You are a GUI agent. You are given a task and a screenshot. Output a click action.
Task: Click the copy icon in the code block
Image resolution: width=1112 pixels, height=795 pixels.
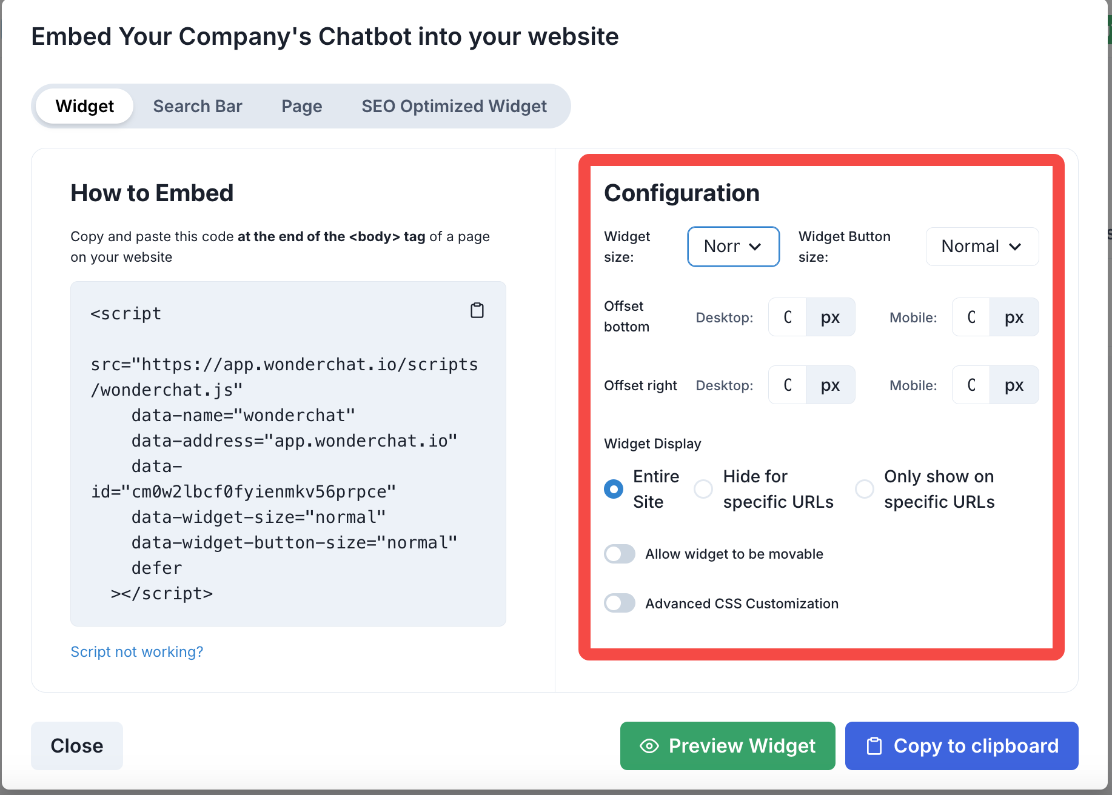(x=477, y=310)
